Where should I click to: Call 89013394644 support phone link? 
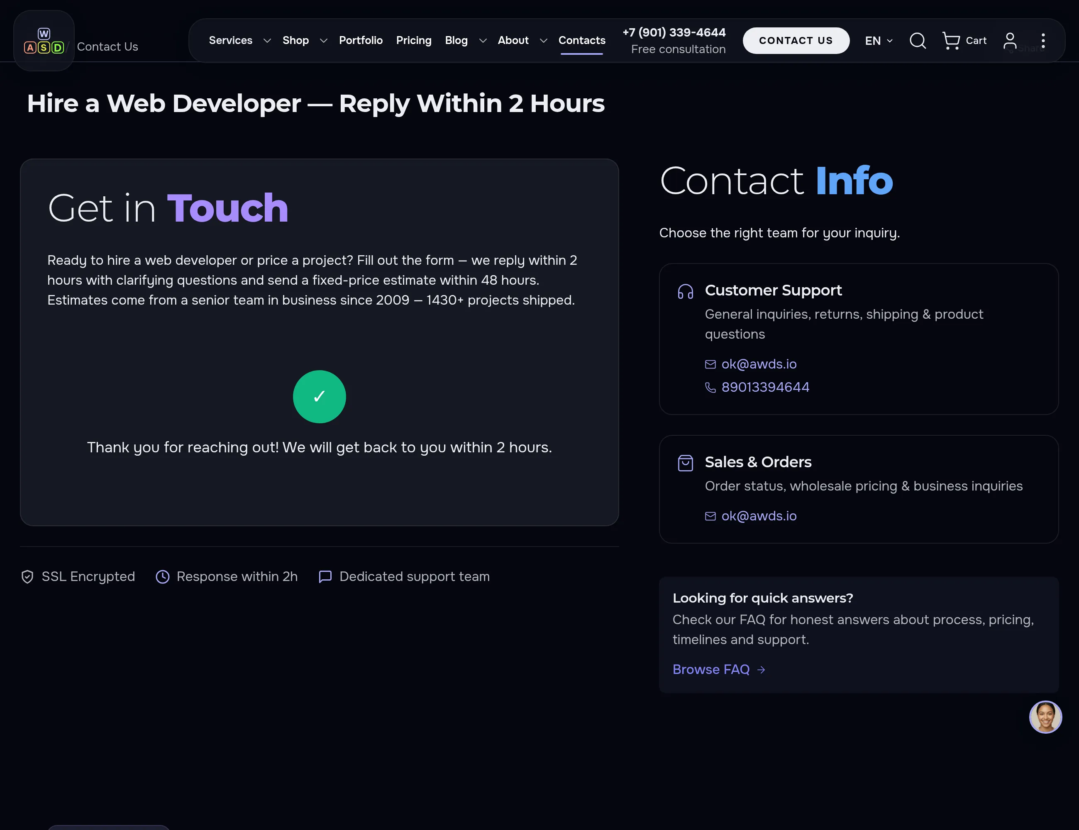[765, 387]
